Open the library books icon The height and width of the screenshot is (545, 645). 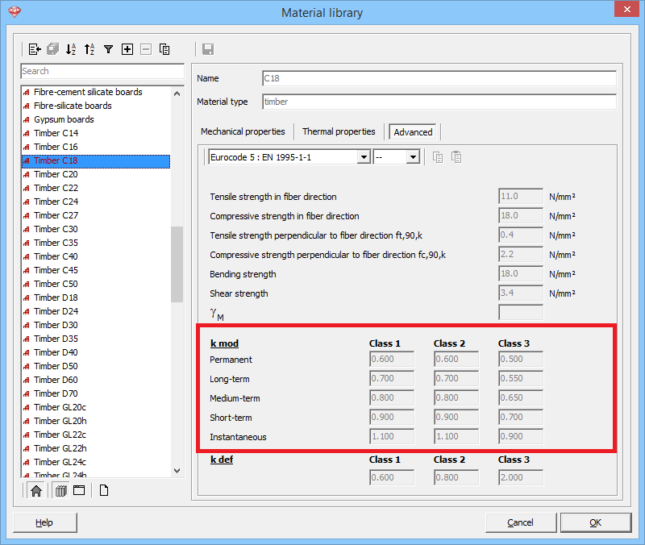click(x=61, y=489)
